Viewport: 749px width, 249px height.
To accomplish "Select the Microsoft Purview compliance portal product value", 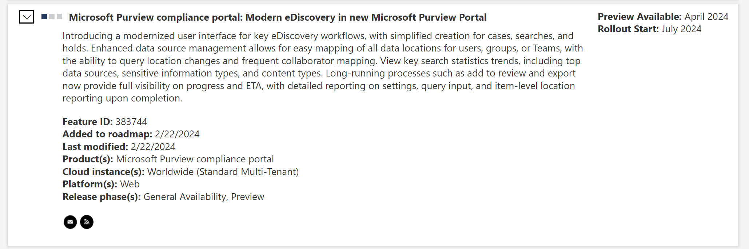I will tap(195, 159).
